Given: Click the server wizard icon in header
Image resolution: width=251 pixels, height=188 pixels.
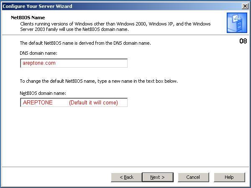Looking at the screenshot, I should coord(237,23).
